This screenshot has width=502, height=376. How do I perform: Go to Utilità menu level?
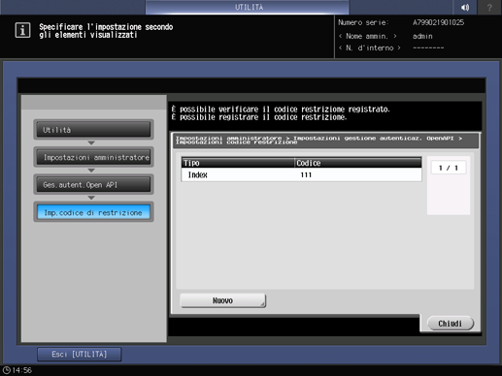point(93,130)
